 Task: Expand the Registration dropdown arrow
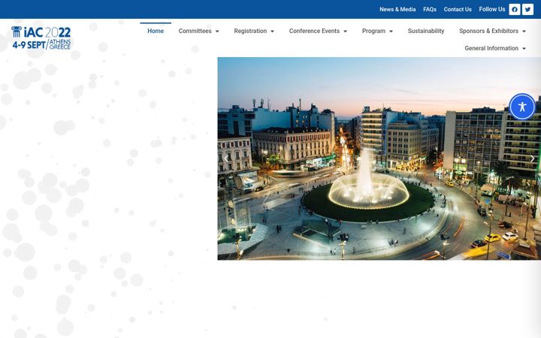point(272,32)
